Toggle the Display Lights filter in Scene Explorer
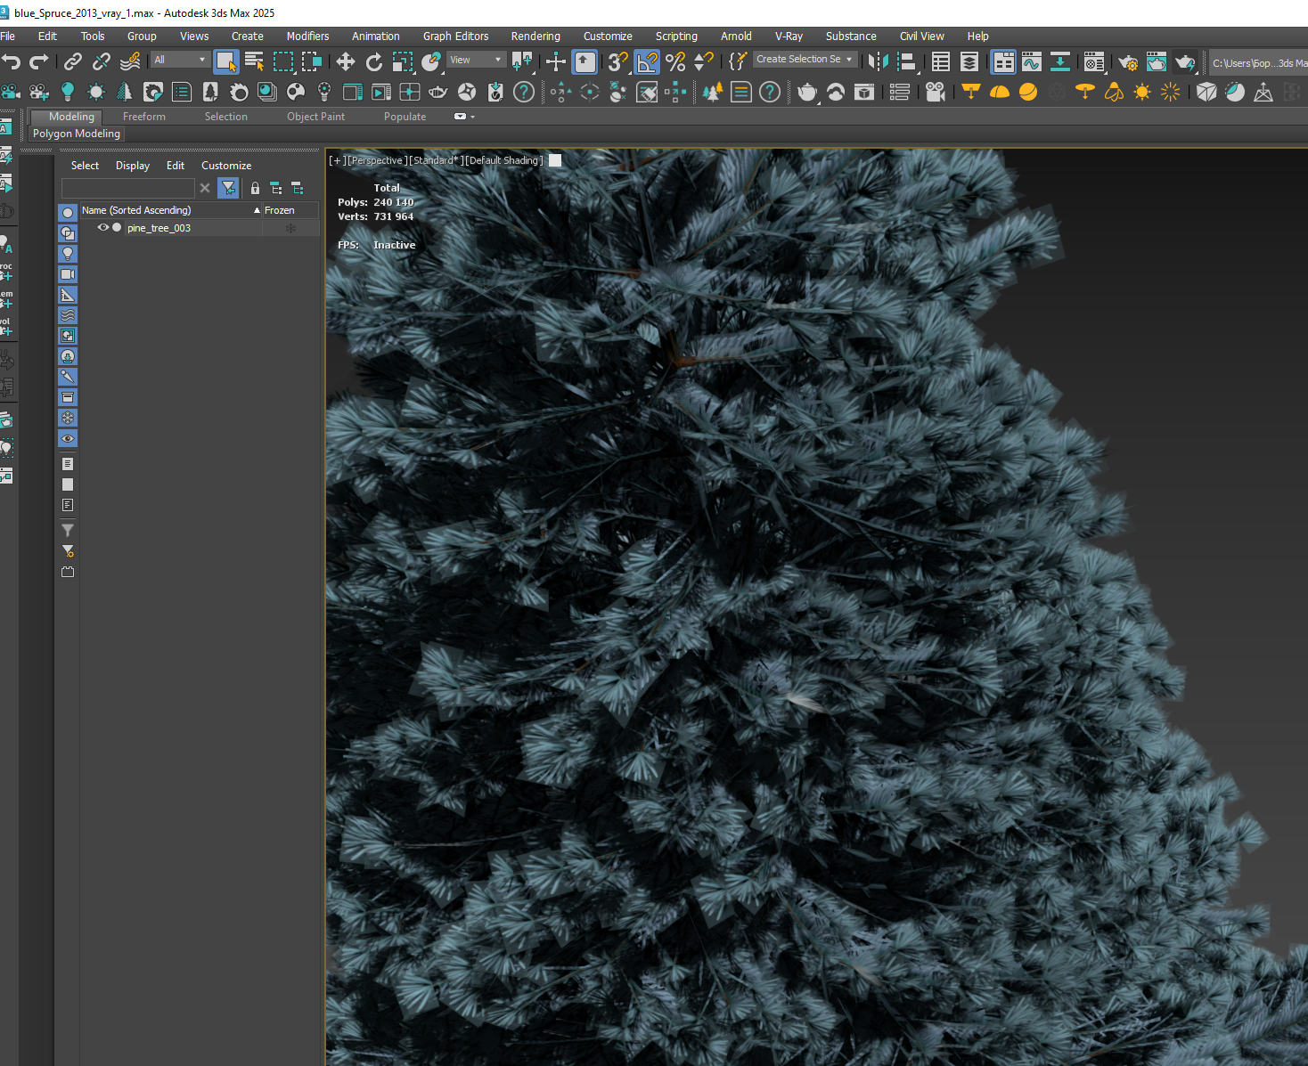The width and height of the screenshot is (1308, 1066). pyautogui.click(x=68, y=254)
